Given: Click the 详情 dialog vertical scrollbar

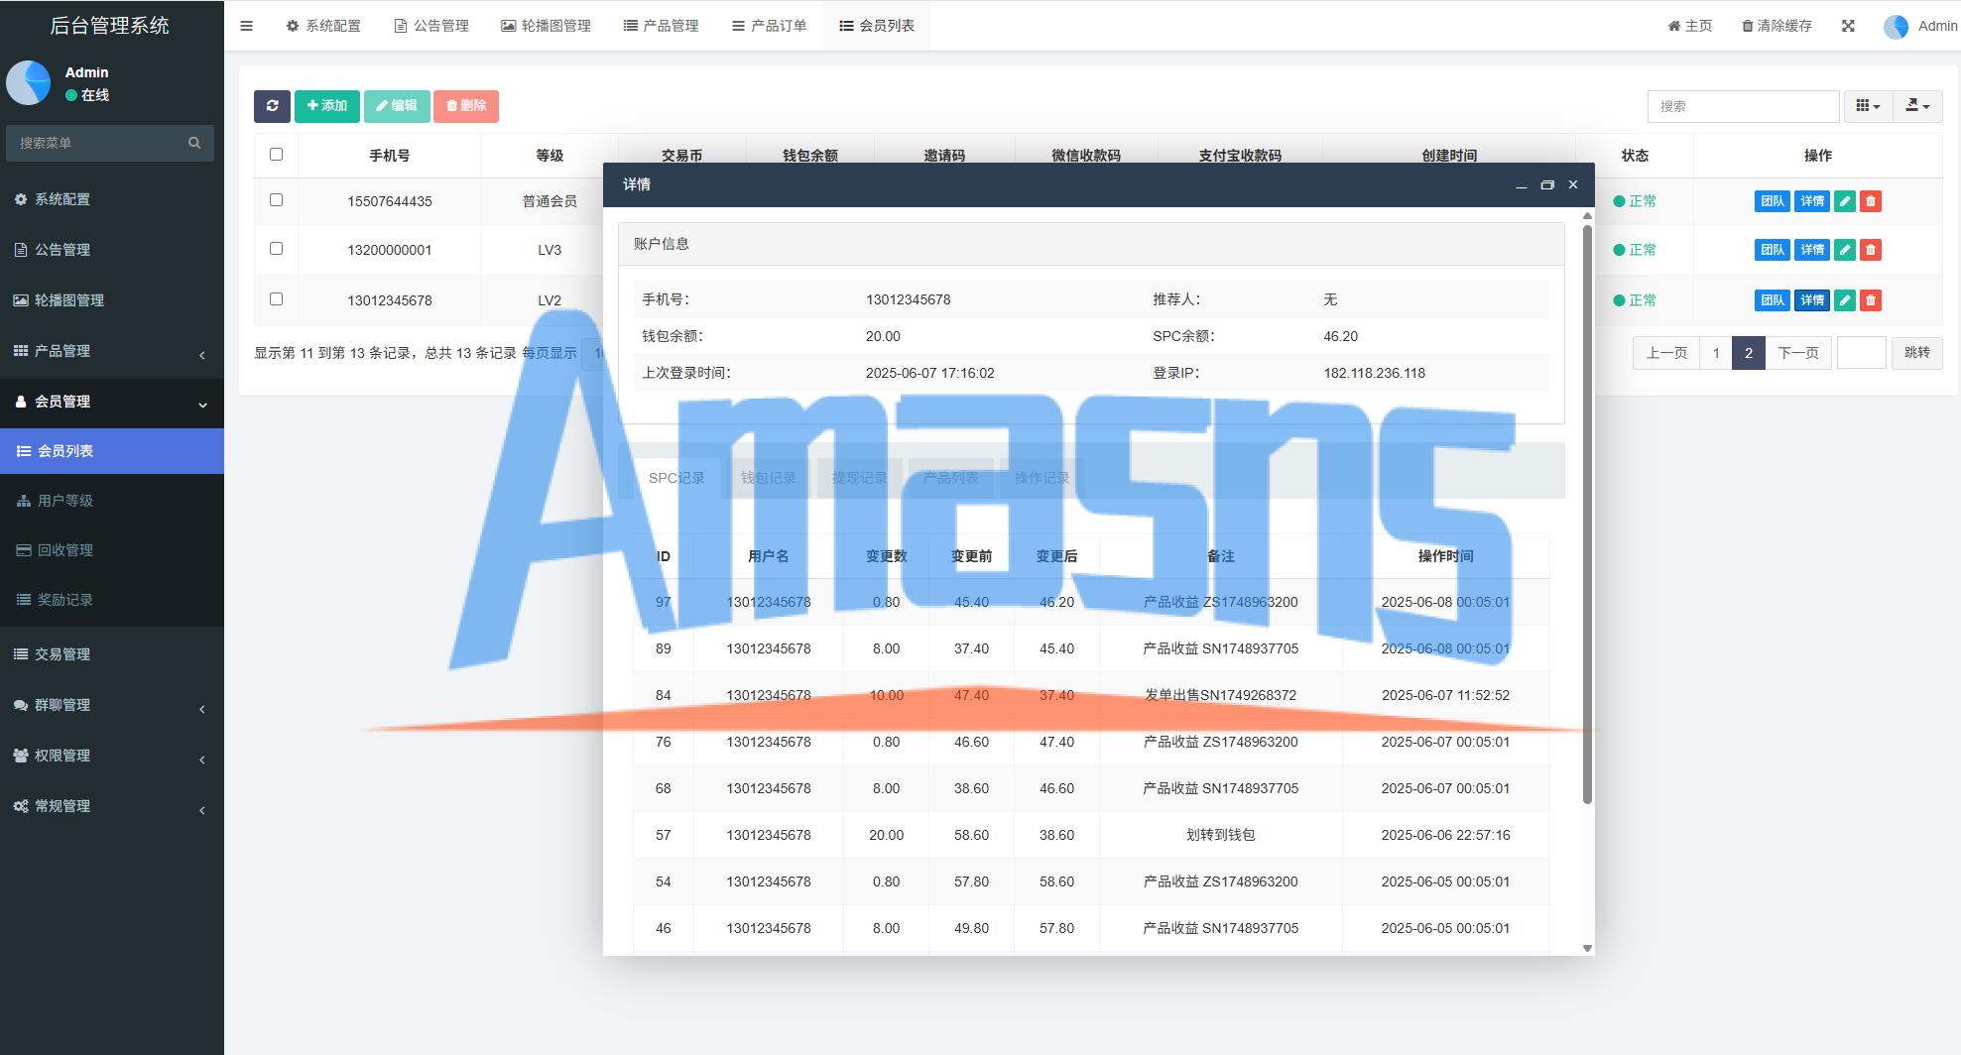Looking at the screenshot, I should point(1587,516).
